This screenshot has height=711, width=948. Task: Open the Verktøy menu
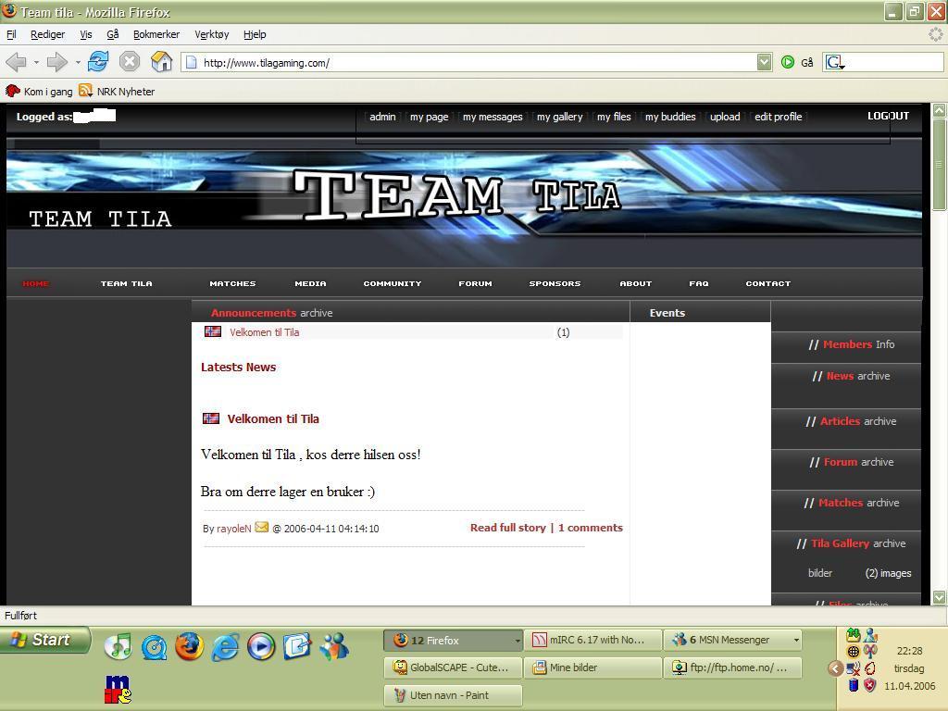212,34
